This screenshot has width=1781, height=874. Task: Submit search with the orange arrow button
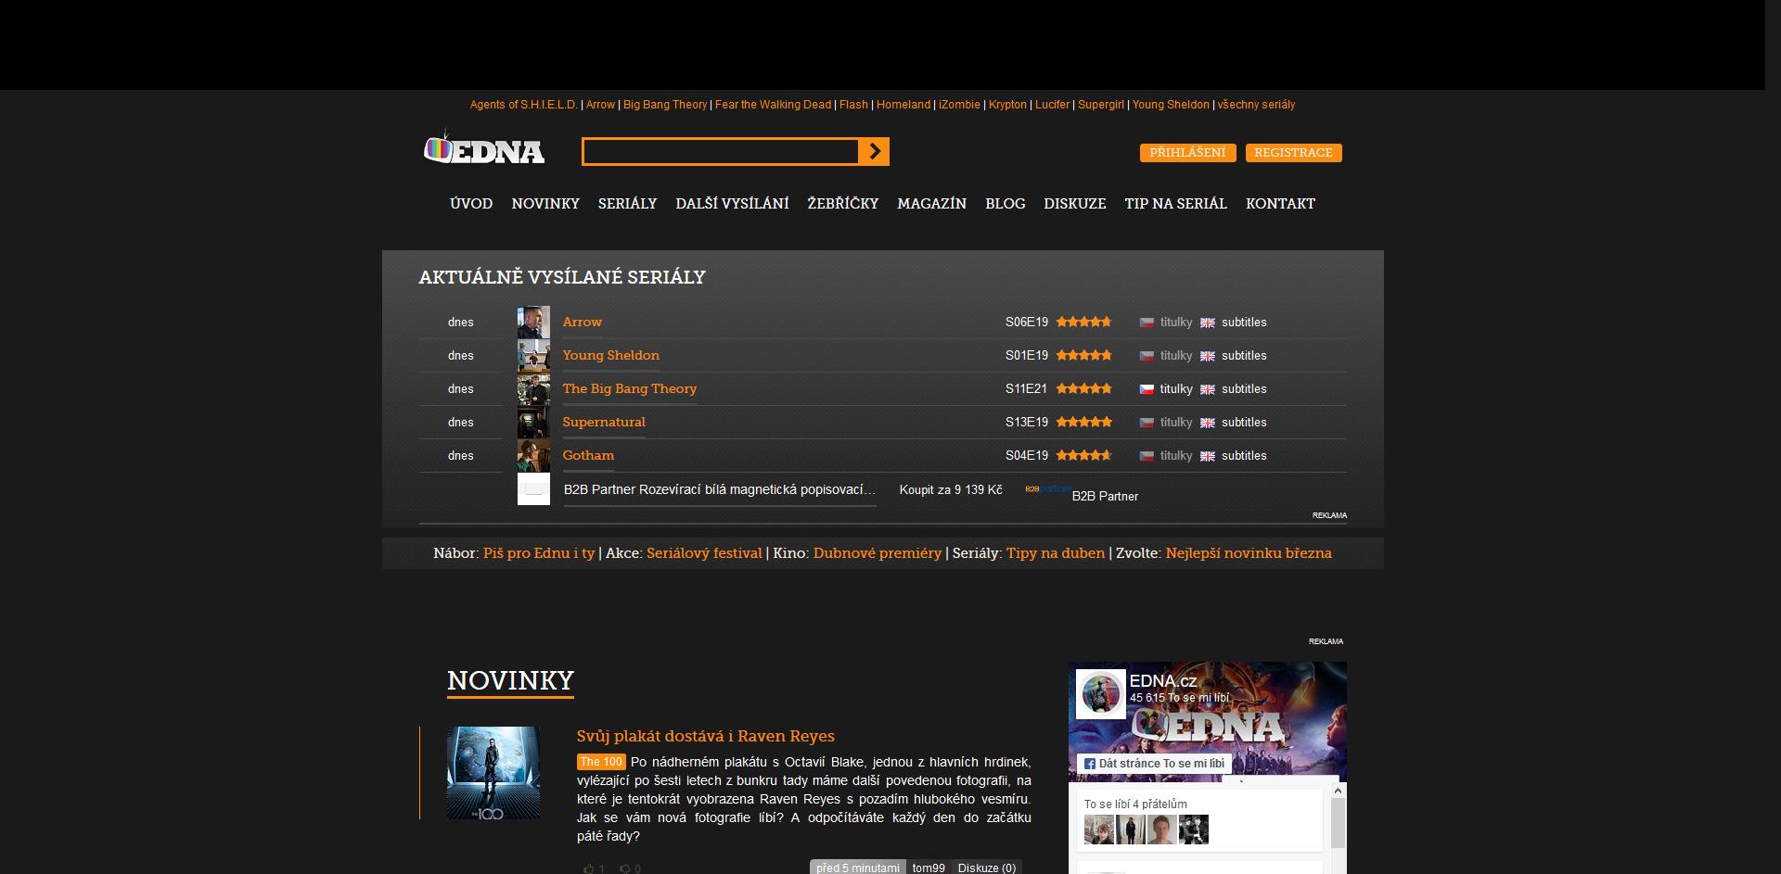point(874,152)
